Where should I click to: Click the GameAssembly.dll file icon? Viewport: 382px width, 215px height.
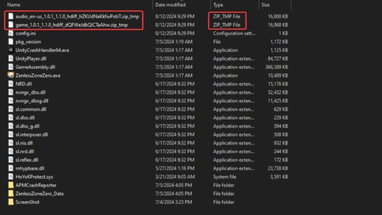[x=11, y=67]
